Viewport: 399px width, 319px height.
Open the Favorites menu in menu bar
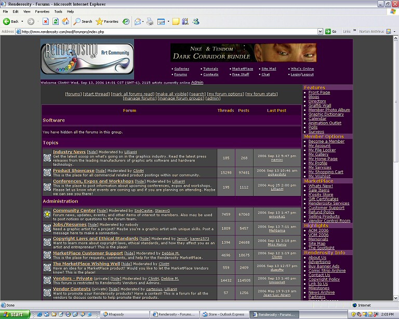coord(42,11)
